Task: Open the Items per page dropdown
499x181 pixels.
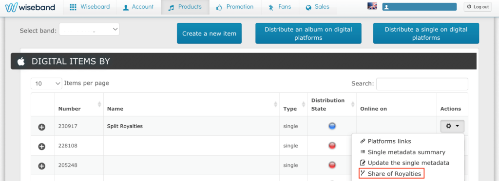Action: coord(46,83)
